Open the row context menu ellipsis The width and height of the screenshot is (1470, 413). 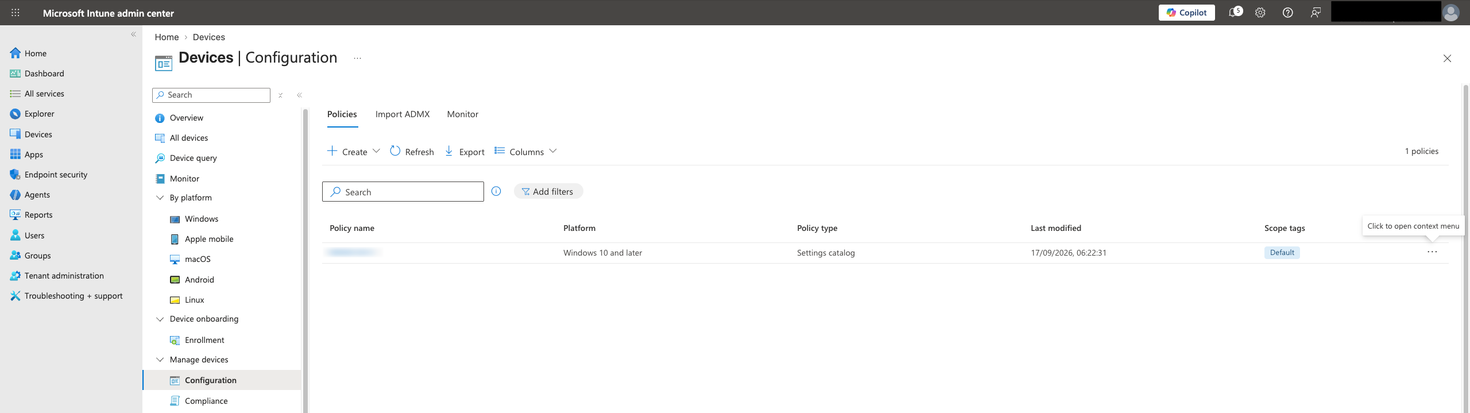click(1432, 252)
